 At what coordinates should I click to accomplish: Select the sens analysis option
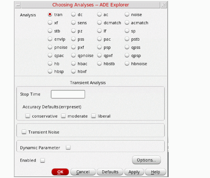pos(73,22)
